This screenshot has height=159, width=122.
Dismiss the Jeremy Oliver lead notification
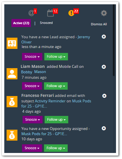coord(104,37)
